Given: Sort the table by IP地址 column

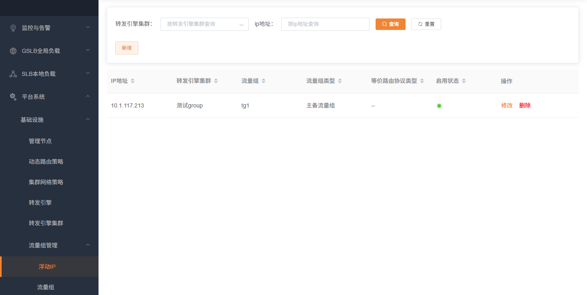Looking at the screenshot, I should tap(132, 81).
